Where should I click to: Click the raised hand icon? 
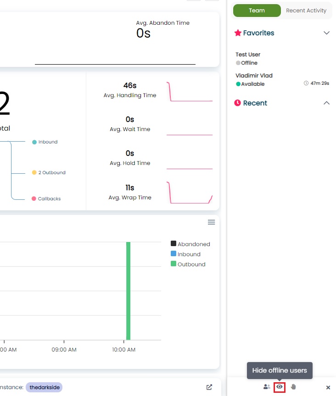click(x=293, y=387)
